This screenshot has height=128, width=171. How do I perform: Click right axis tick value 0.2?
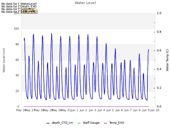(x=159, y=88)
